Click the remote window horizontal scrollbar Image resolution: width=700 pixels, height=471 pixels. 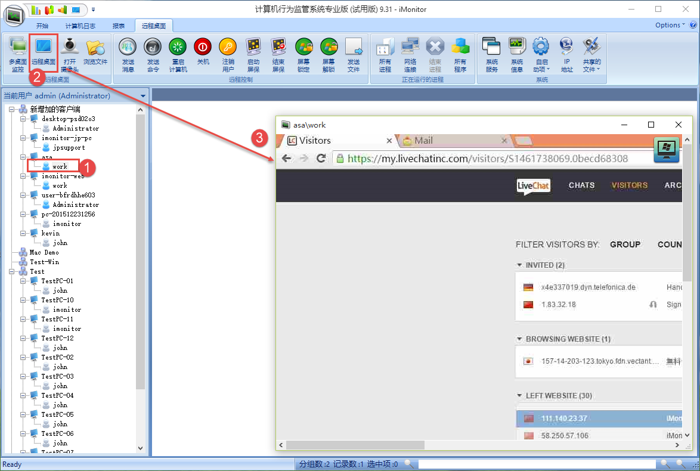pos(355,445)
